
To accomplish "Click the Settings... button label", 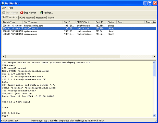I will [x=48, y=13].
